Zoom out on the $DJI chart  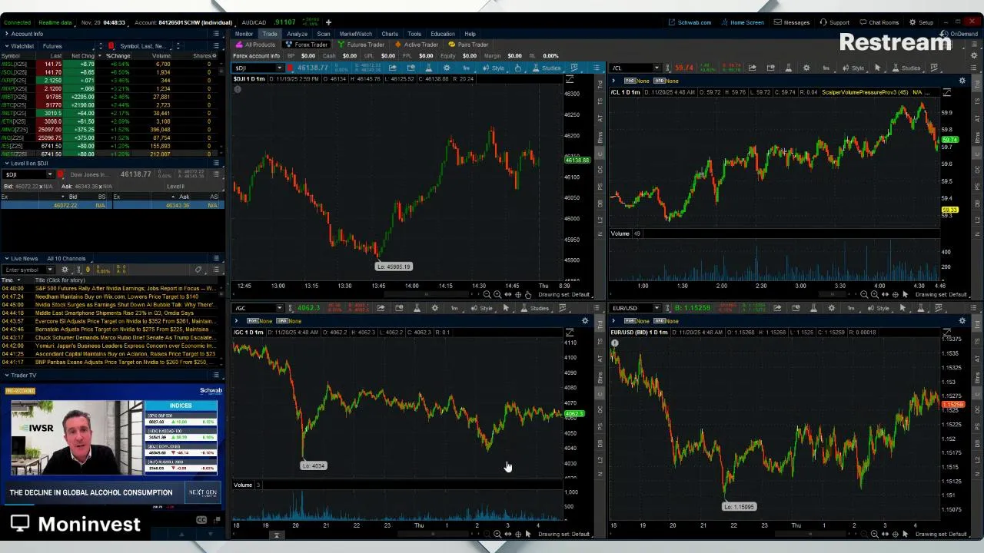click(487, 295)
